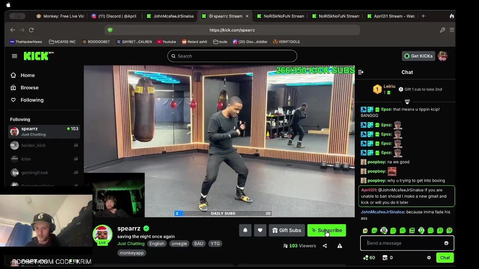Click Leiriu in gift leaderboard

390,86
